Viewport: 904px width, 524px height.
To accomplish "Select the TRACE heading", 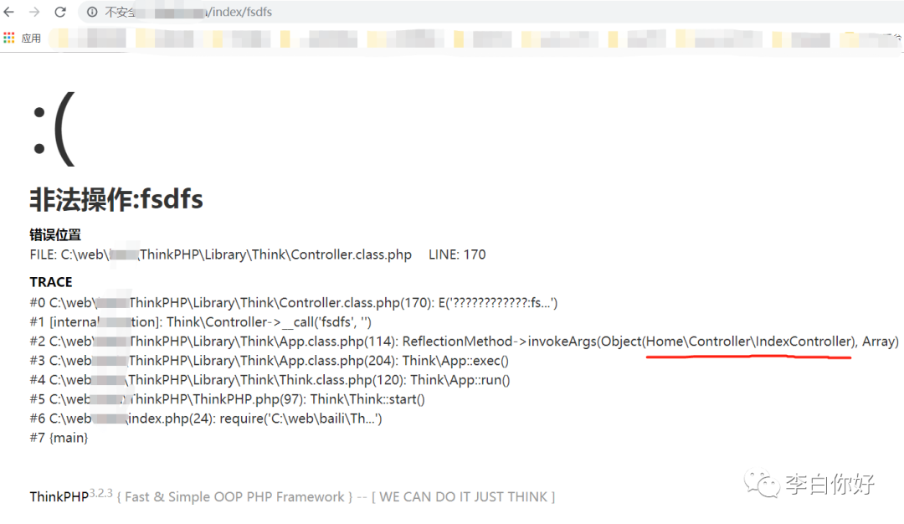I will pos(51,282).
